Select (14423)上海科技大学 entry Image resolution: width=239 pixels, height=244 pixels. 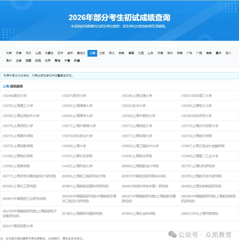coord(77,166)
